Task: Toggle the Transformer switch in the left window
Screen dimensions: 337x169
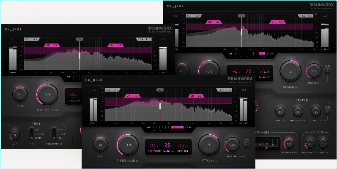Action: tap(54, 134)
